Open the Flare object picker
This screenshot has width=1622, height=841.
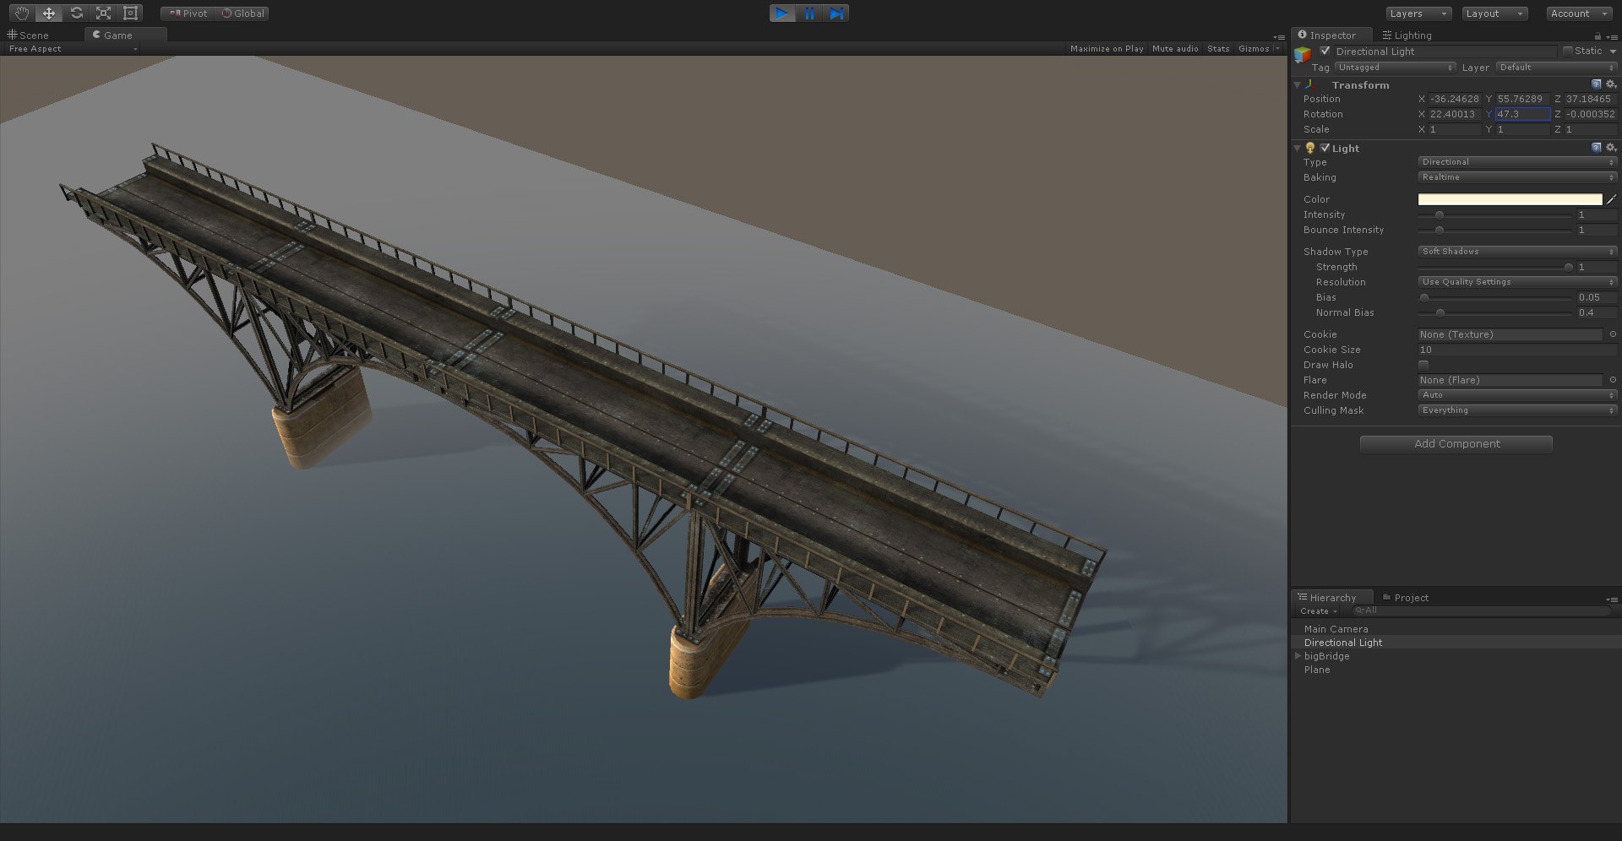click(1612, 380)
